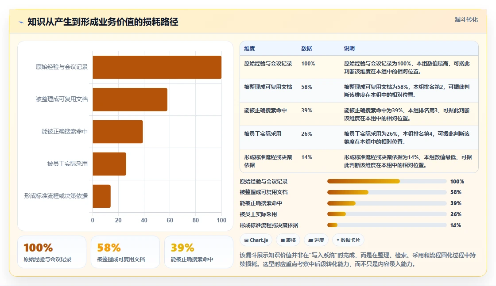Select the 进度 chip

pos(316,240)
